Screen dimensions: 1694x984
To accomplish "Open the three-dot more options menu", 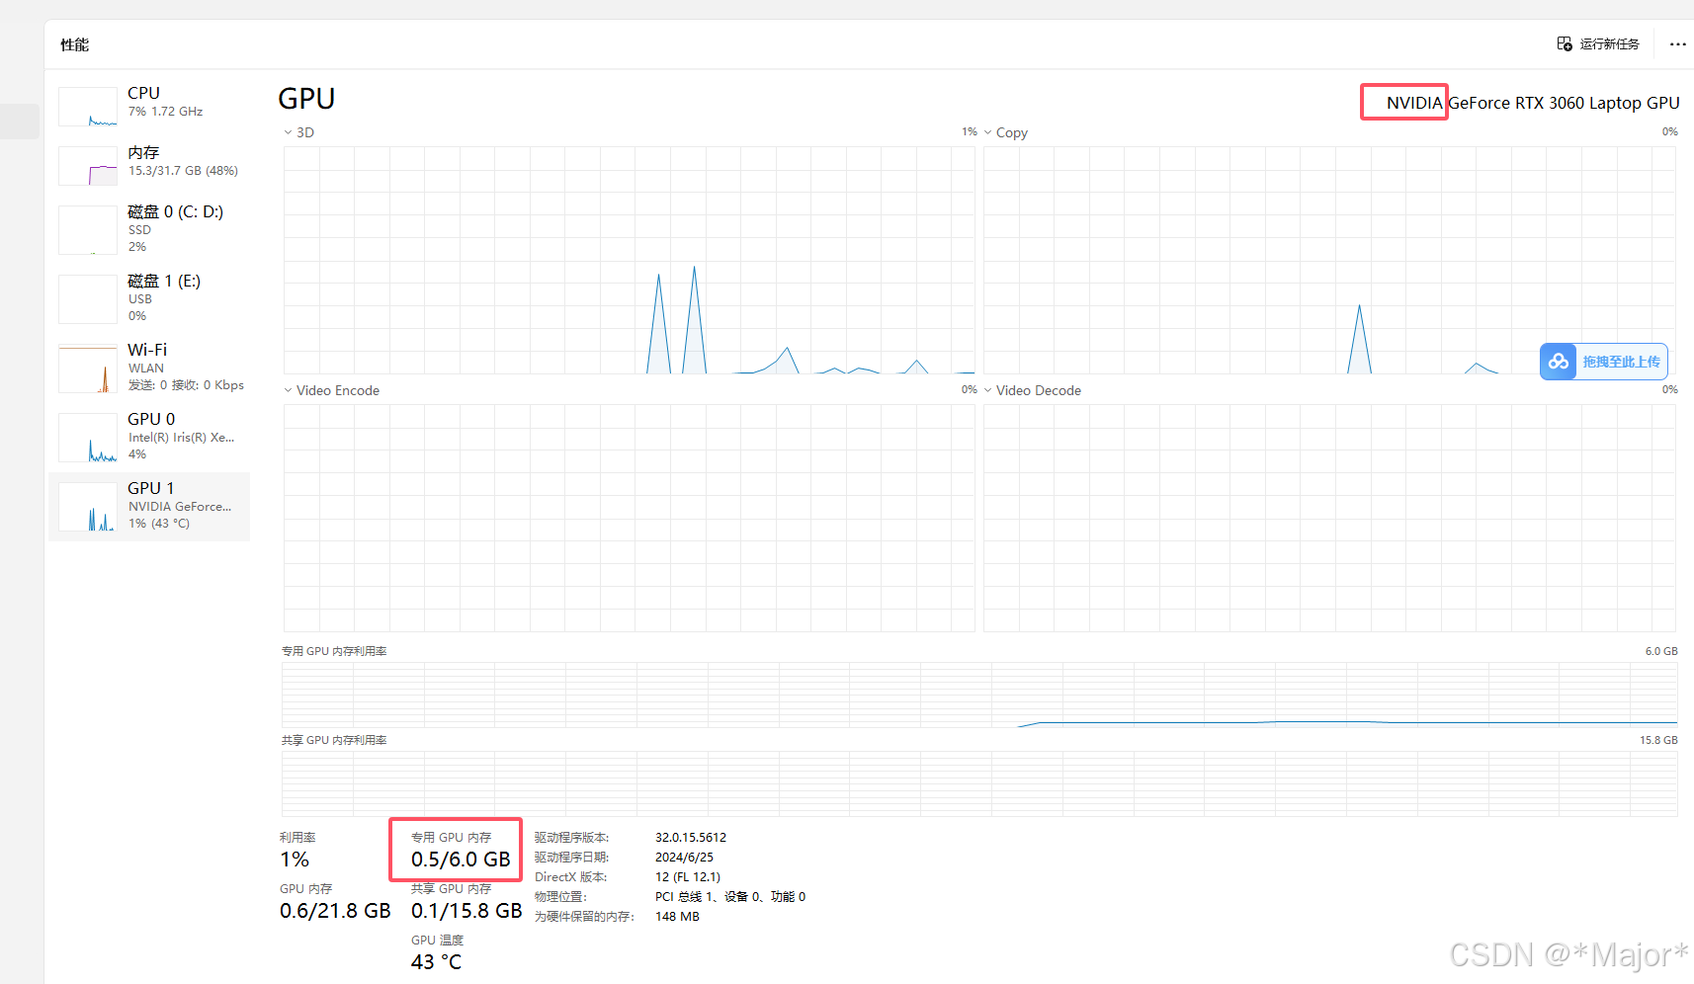I will [1677, 44].
